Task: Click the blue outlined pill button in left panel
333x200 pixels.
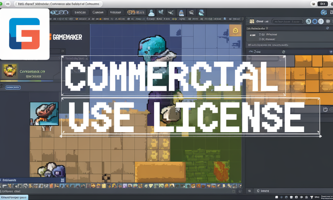Action: click(x=13, y=87)
